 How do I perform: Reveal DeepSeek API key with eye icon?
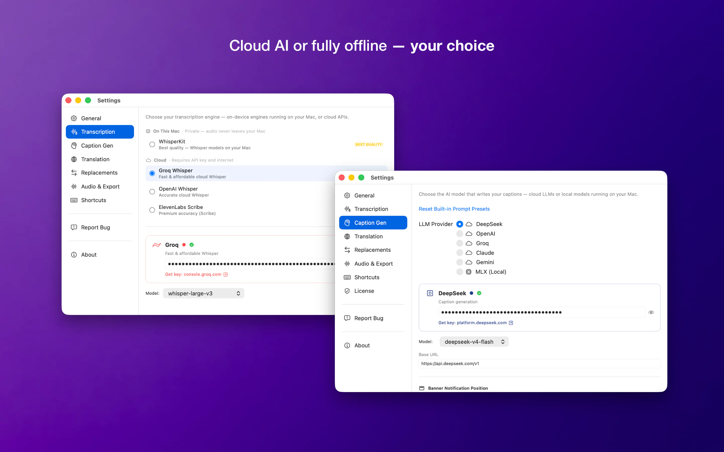tap(651, 312)
